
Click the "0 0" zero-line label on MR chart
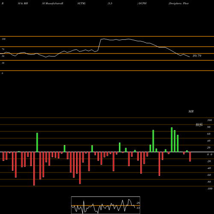coord(210,155)
